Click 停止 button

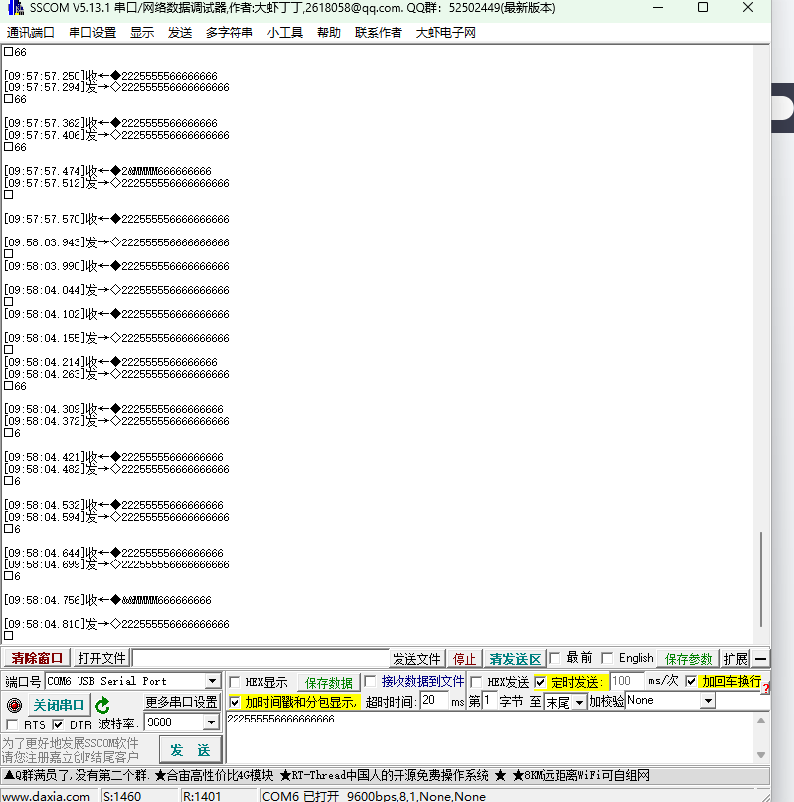coord(464,659)
